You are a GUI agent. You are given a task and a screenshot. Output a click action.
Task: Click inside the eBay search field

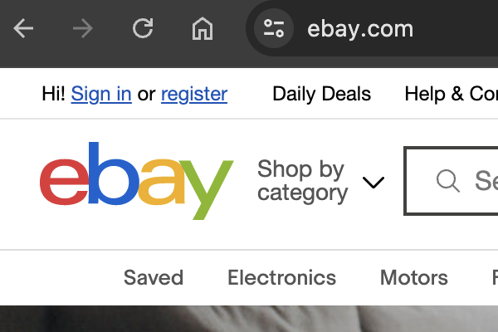[451, 181]
